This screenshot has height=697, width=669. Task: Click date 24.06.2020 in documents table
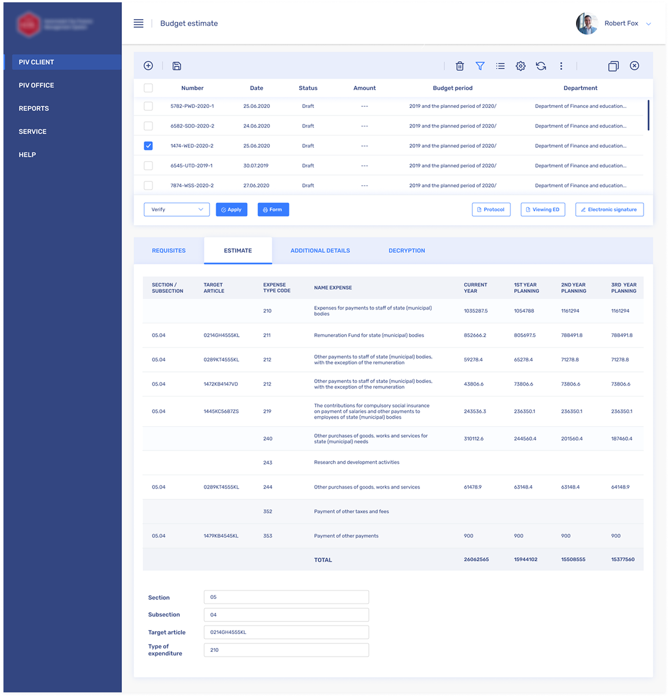pyautogui.click(x=257, y=126)
